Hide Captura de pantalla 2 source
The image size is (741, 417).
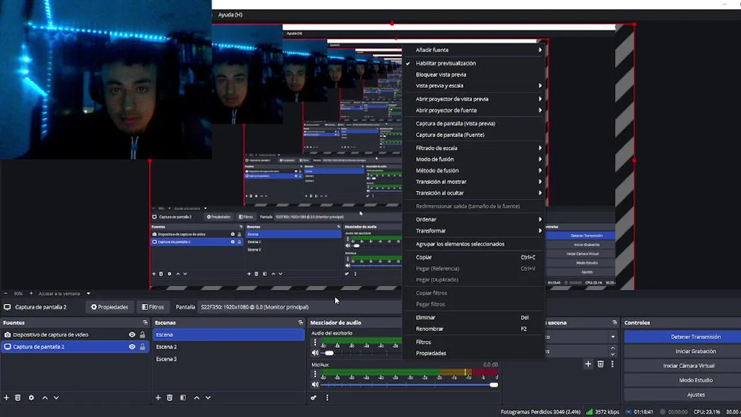point(132,347)
